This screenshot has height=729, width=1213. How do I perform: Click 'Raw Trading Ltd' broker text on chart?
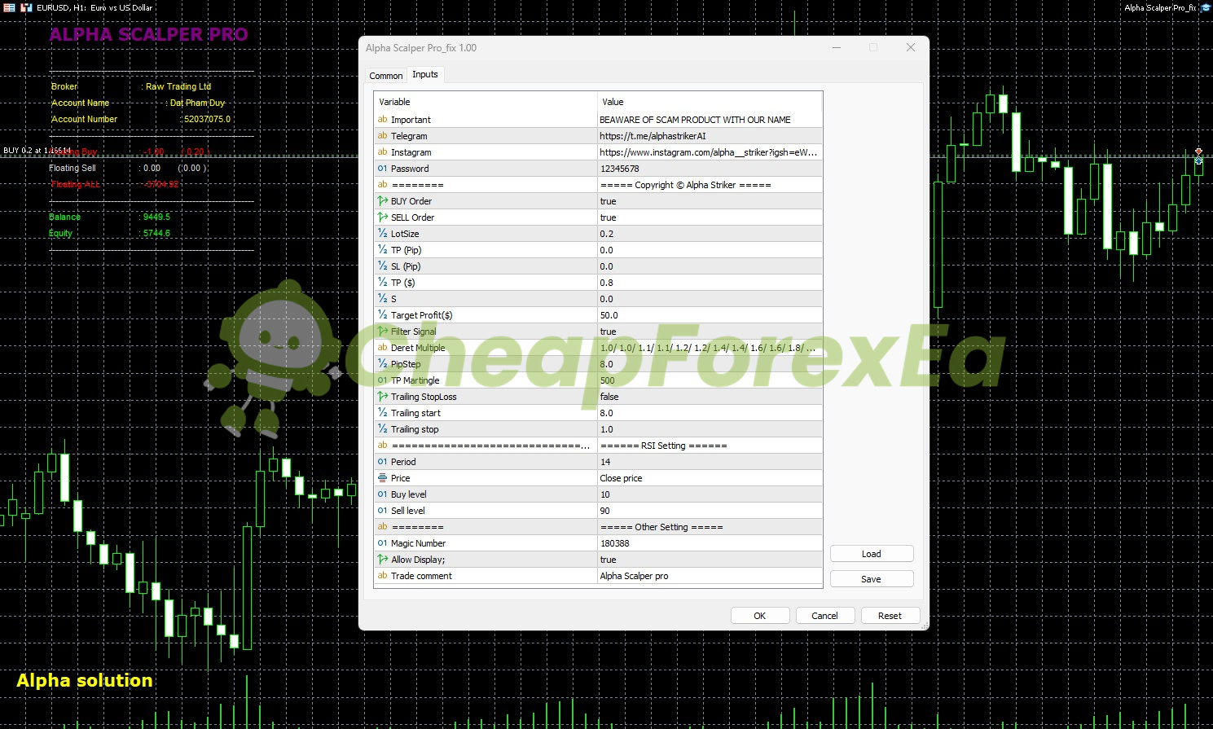pos(178,86)
